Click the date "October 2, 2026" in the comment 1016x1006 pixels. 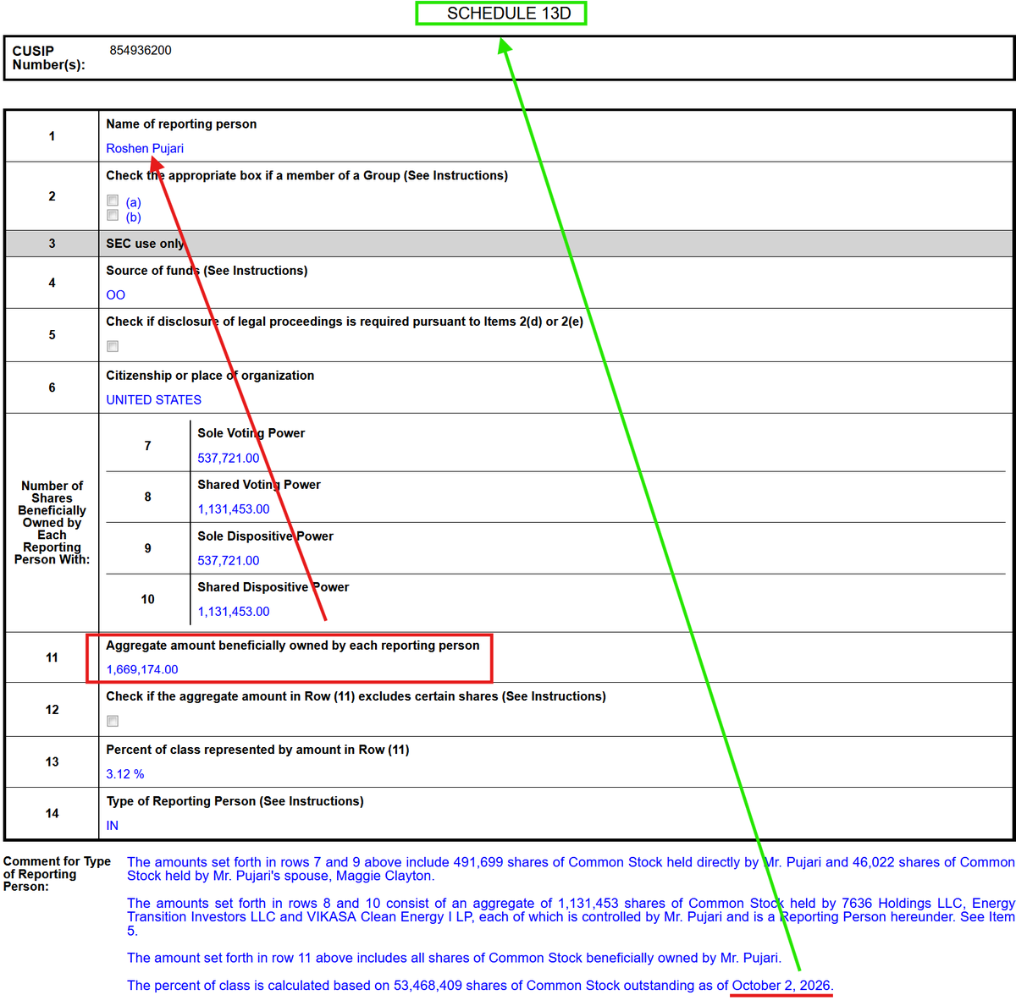(x=781, y=986)
